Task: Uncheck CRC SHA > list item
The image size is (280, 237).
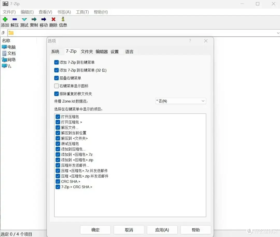Action: click(x=58, y=182)
